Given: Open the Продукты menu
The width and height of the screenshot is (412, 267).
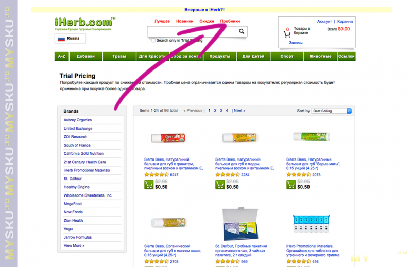Looking at the screenshot, I should point(220,56).
